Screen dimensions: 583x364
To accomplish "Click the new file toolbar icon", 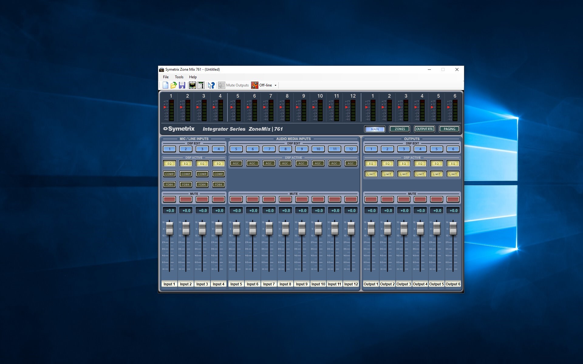I will 165,85.
